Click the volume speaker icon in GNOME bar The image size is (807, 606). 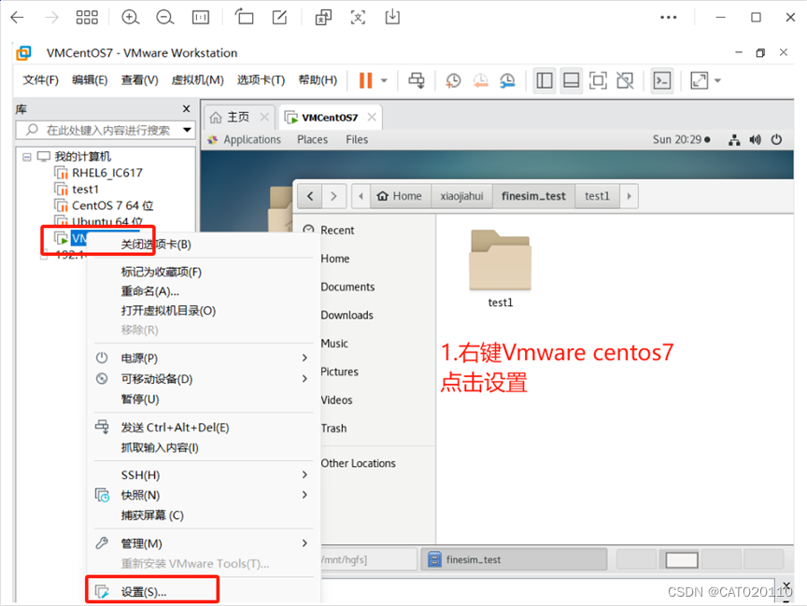coord(756,139)
